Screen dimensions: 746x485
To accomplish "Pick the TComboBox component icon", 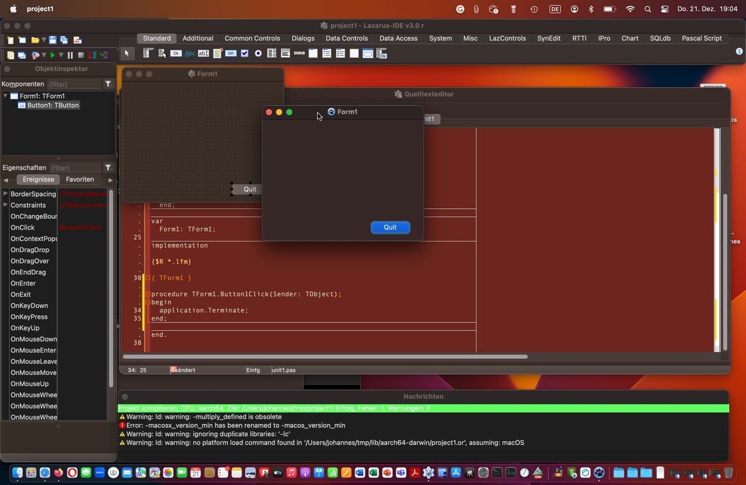I will pyautogui.click(x=285, y=53).
